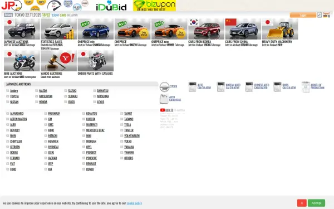The width and height of the screenshot is (334, 209).
Task: Open Bike Auctions motorcycle image
Action: [x=22, y=61]
